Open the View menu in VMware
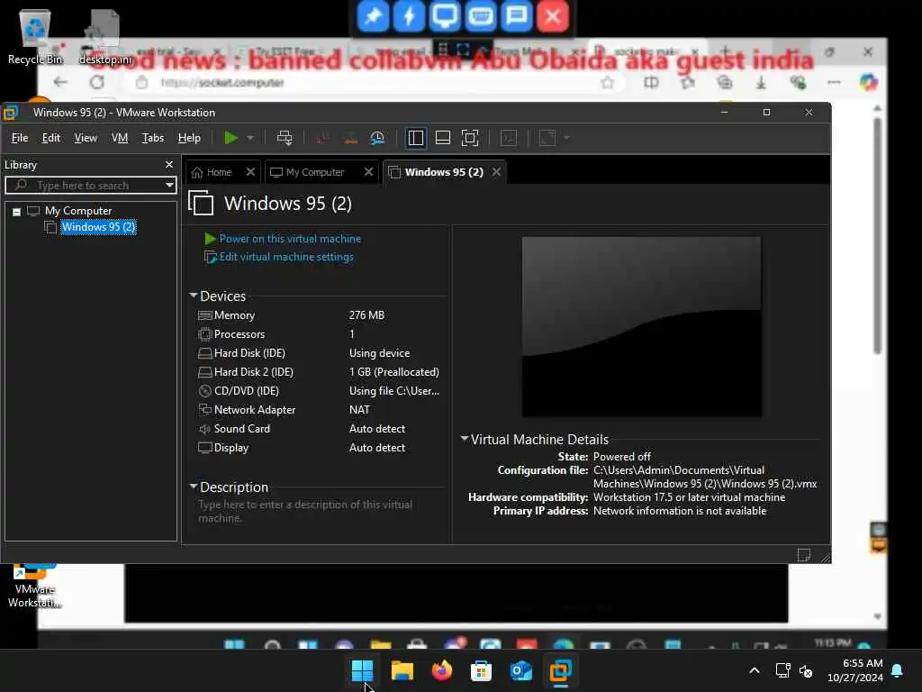The image size is (922, 692). tap(86, 138)
